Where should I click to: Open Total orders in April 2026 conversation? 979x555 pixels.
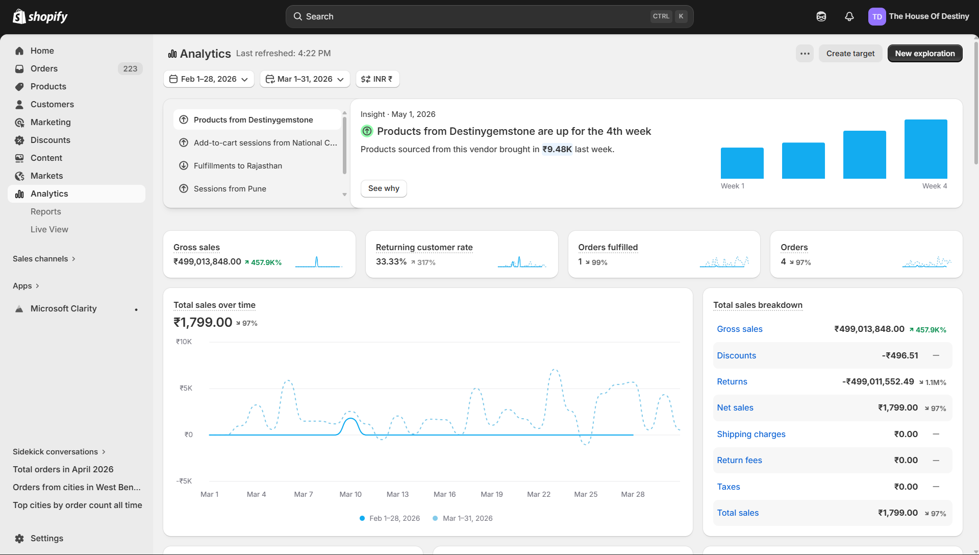tap(63, 469)
